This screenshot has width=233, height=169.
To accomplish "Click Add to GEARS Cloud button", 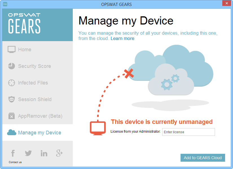I will [x=203, y=158].
